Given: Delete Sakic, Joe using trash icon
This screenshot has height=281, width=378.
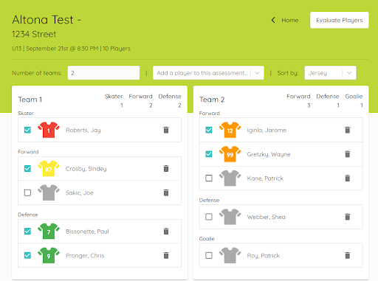Looking at the screenshot, I should 166,192.
